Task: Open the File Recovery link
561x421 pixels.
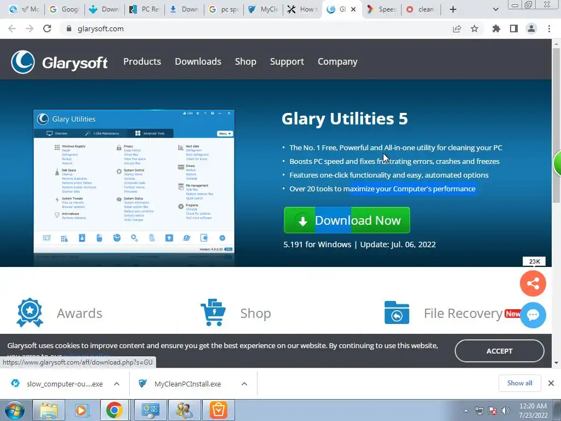Action: point(463,313)
